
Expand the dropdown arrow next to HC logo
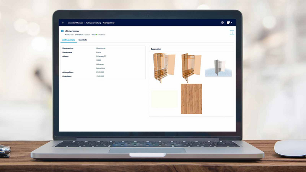tap(231, 23)
